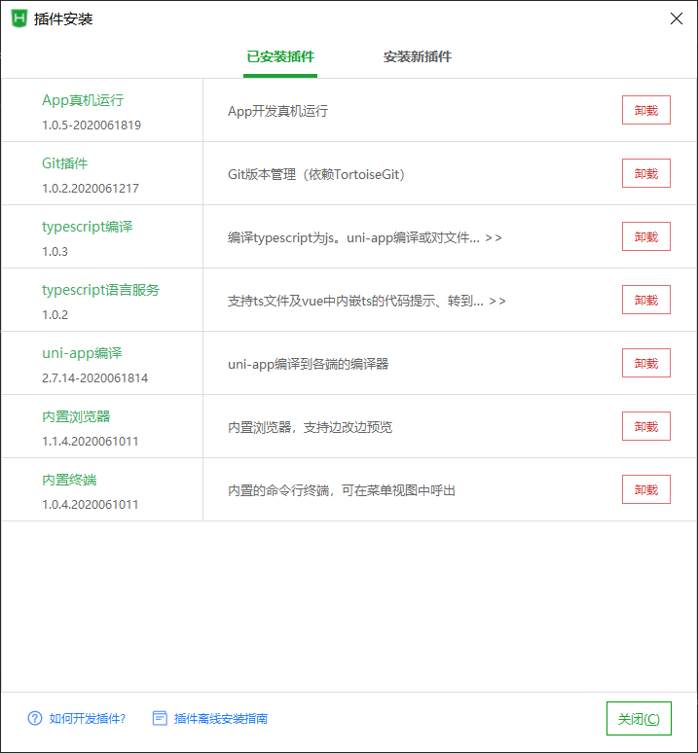Viewport: 698px width, 753px height.
Task: Click version text 1.0.4.2020061011
Action: [90, 505]
